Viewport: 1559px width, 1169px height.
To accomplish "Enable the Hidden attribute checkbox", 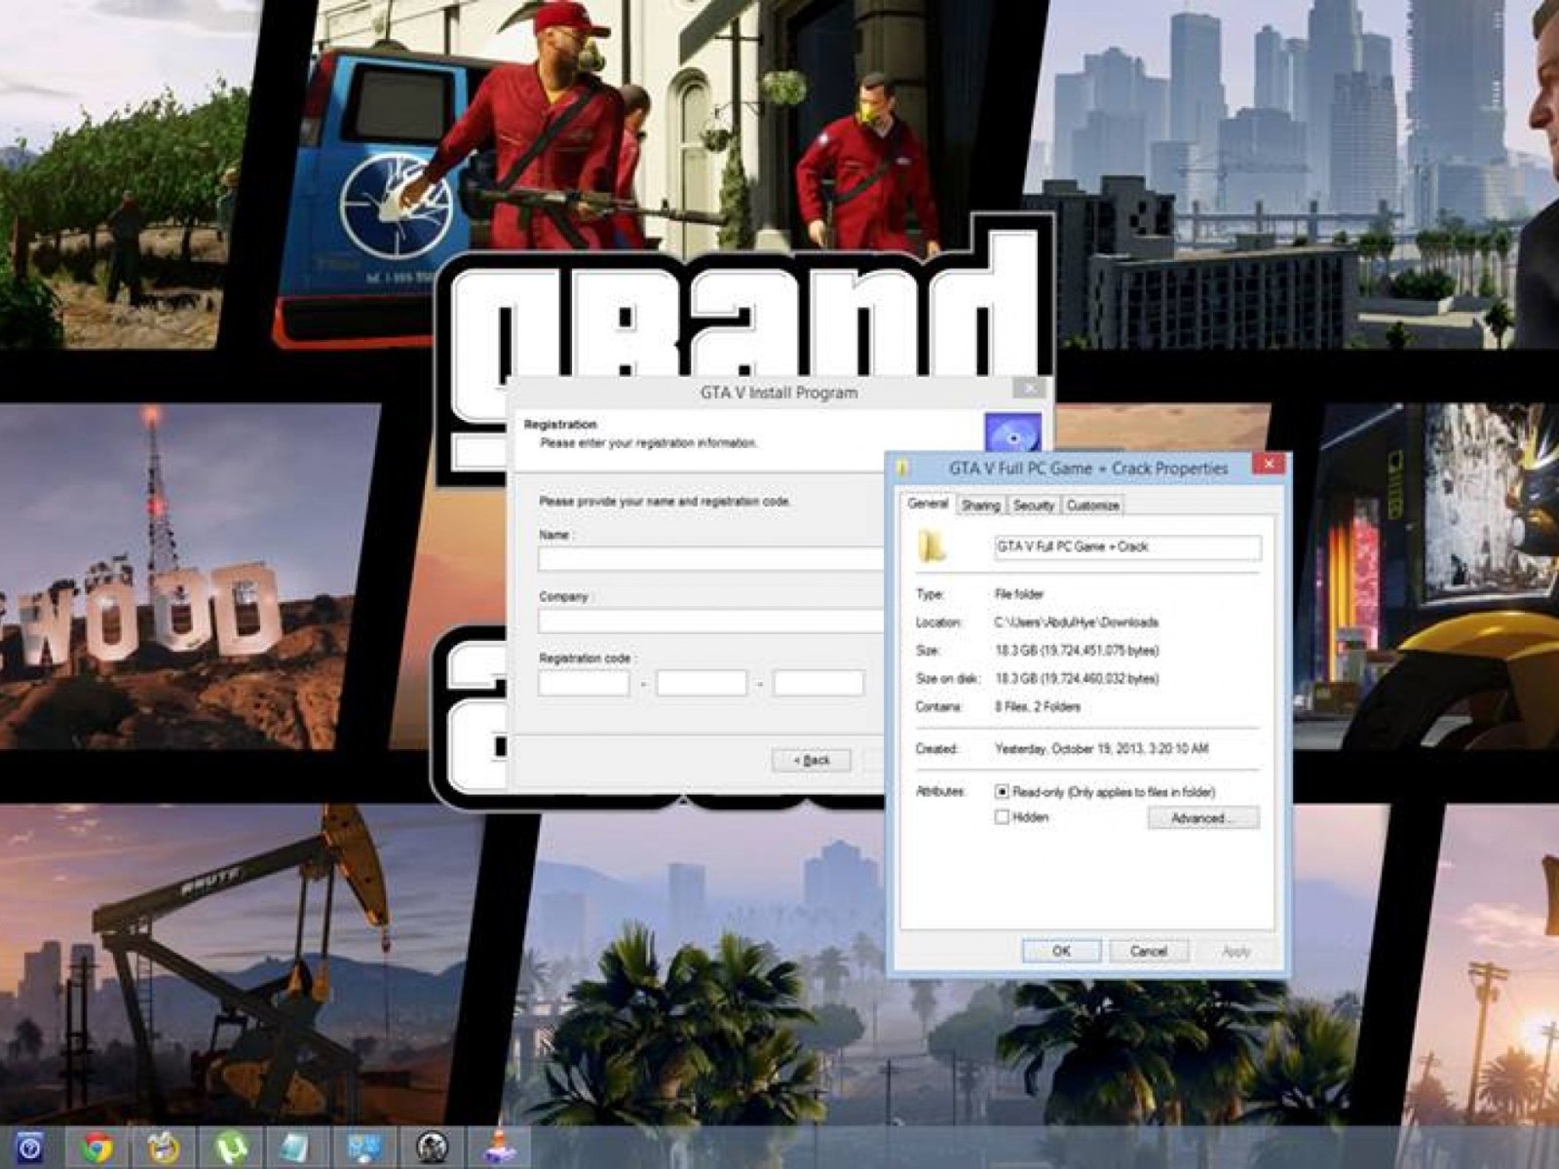I will tap(1002, 816).
